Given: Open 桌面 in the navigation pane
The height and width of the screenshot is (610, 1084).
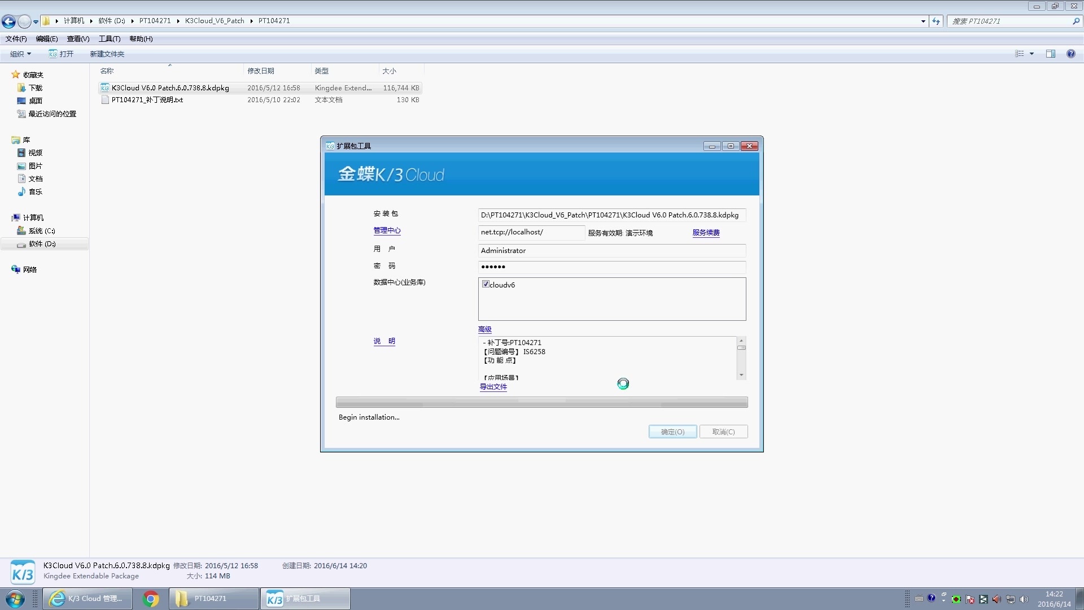Looking at the screenshot, I should (x=35, y=101).
